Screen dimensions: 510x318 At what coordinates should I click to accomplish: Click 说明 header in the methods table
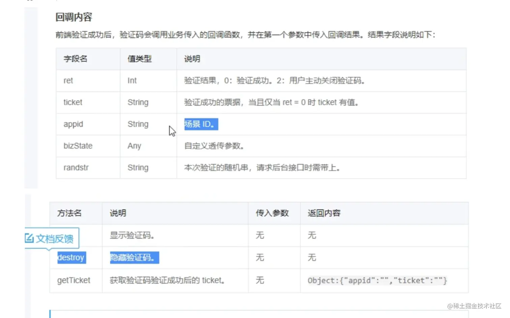tap(118, 213)
